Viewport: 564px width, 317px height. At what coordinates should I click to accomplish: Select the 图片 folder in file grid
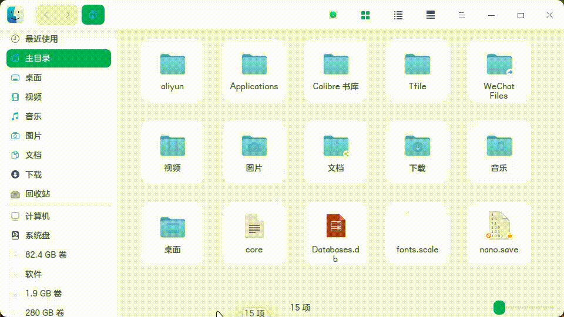[254, 153]
